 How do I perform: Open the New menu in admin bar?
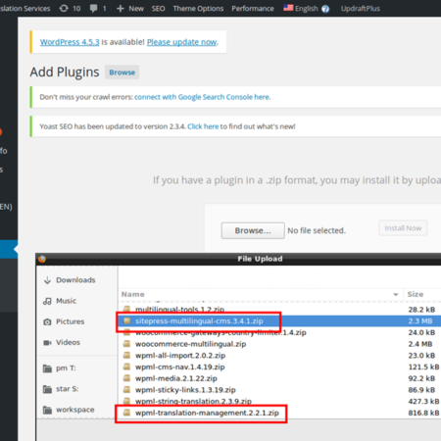tap(136, 9)
